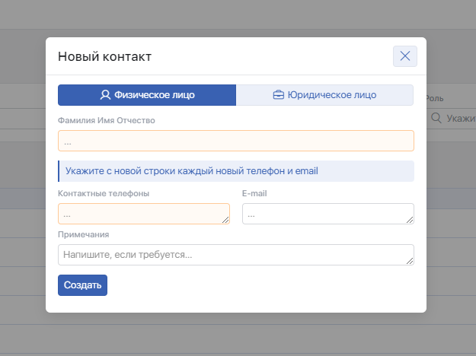Click the briefcase icon on Юридическое лицо
476x356 pixels.
click(279, 95)
